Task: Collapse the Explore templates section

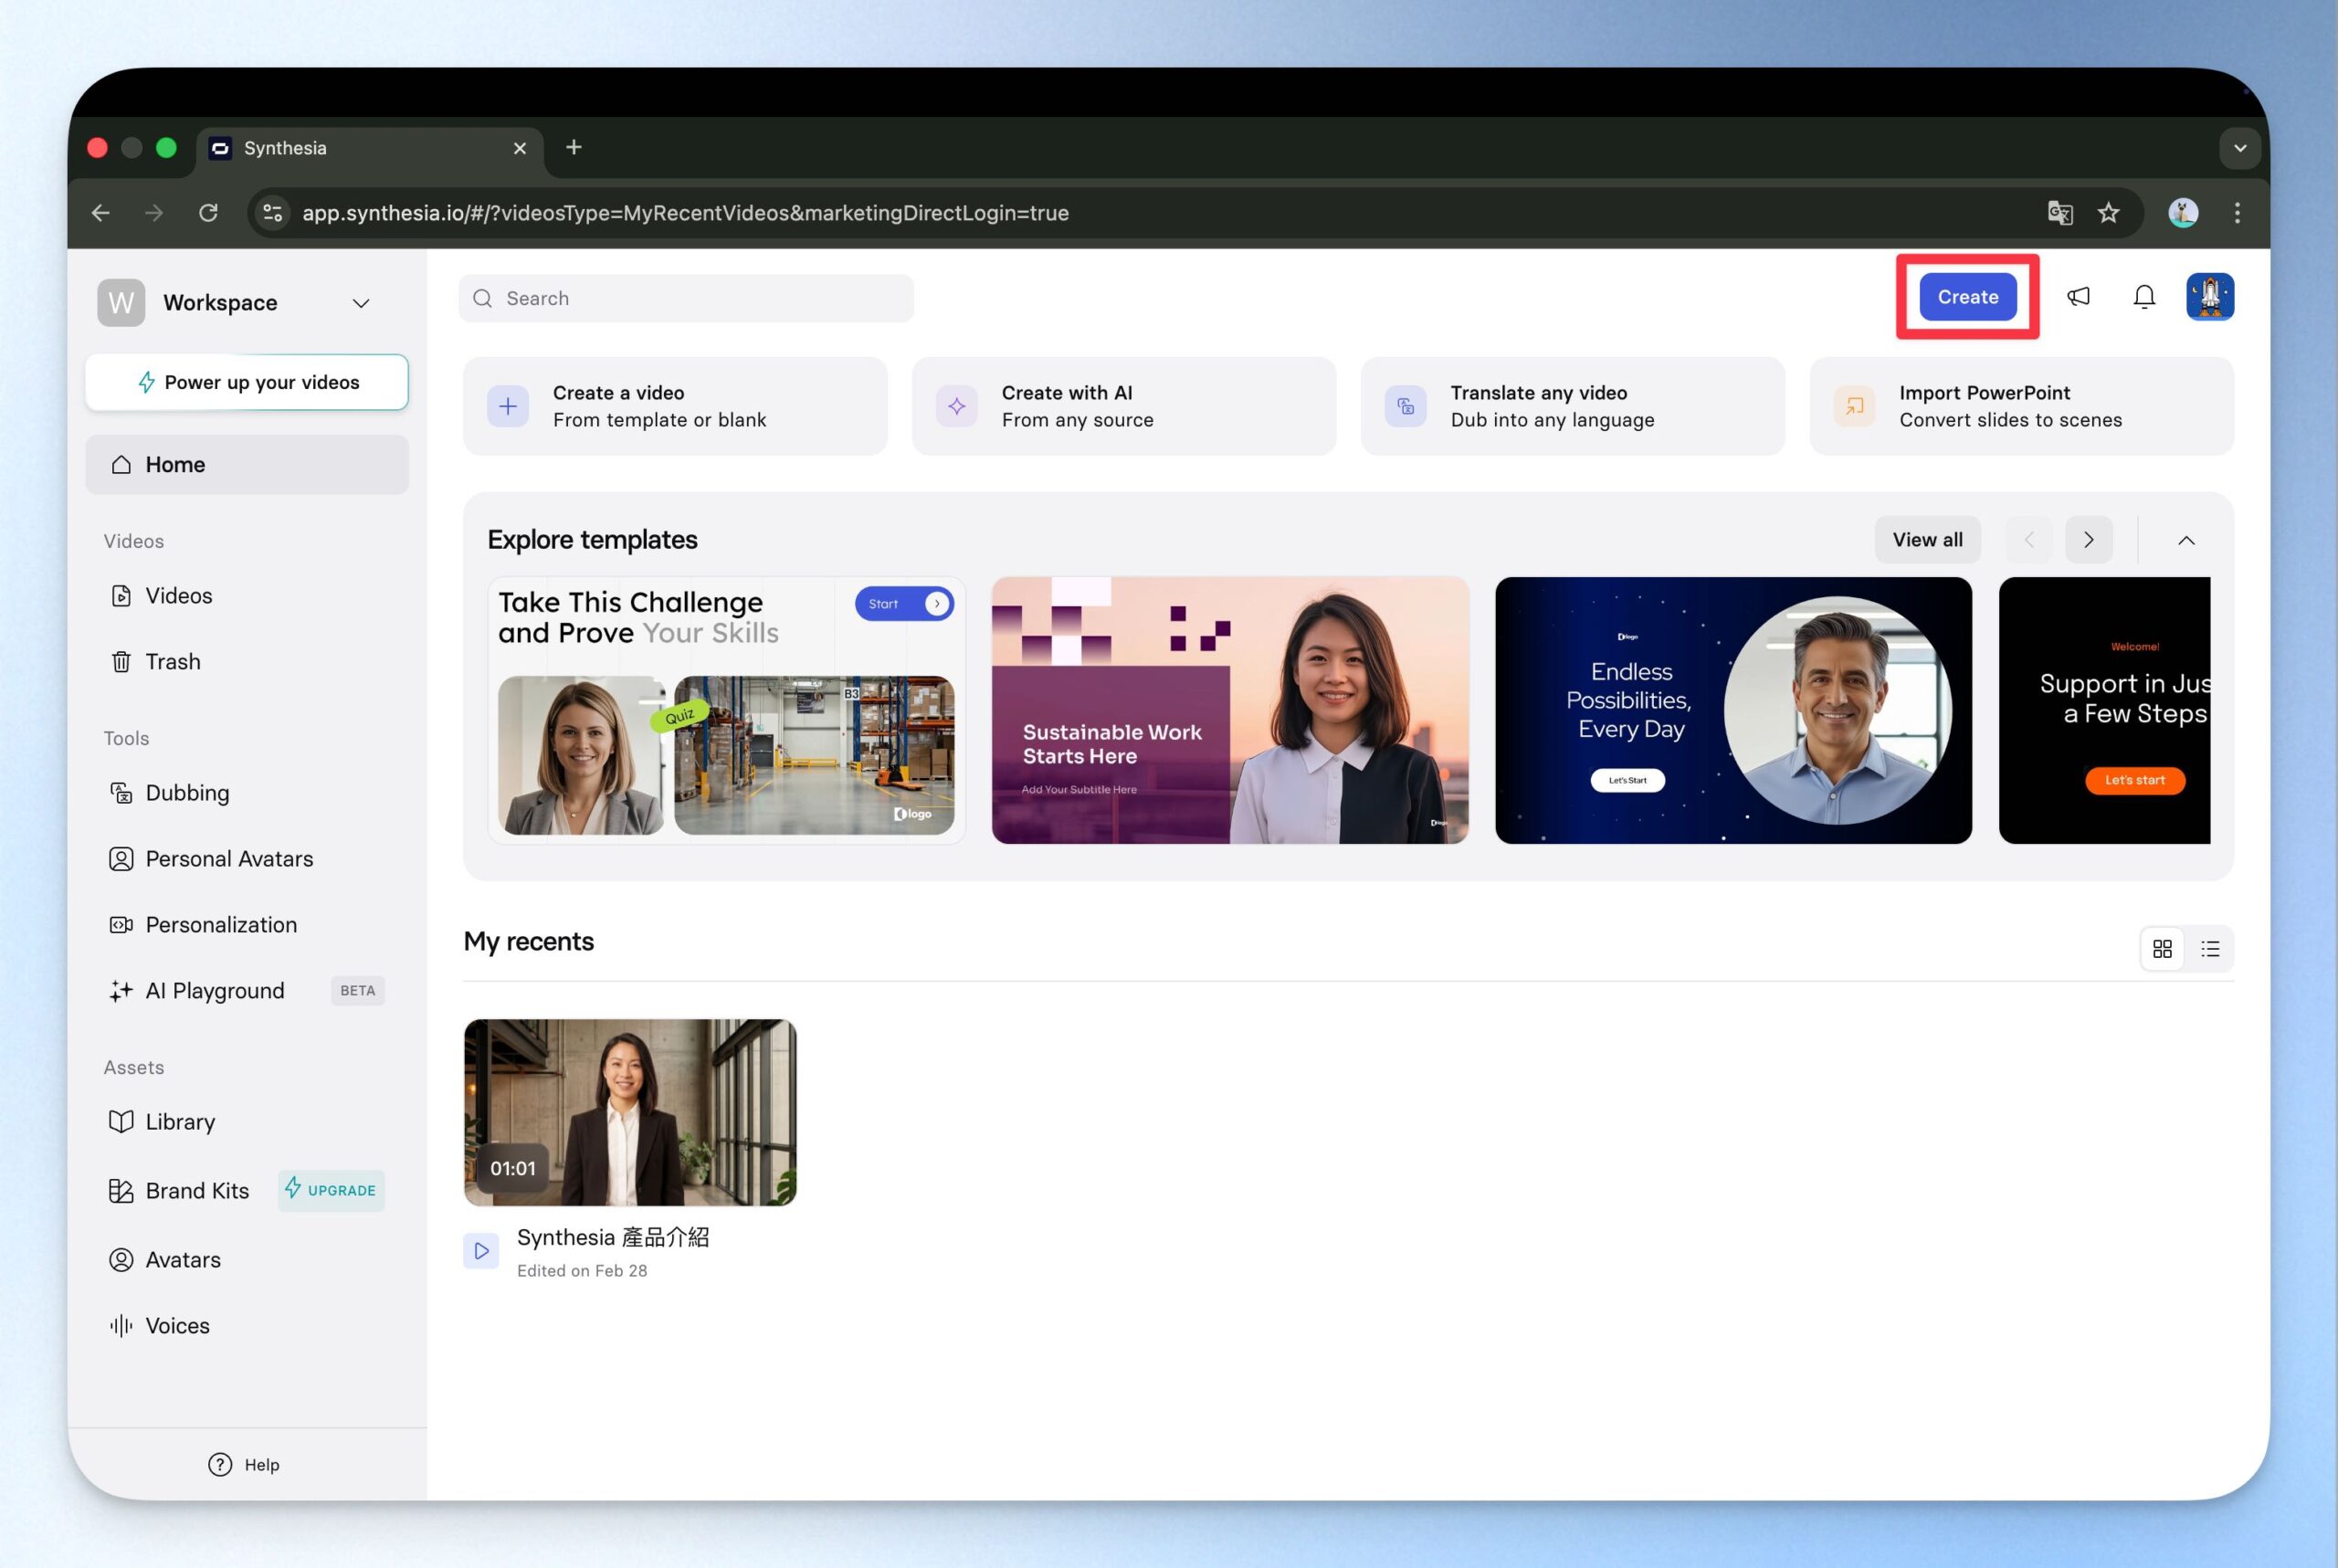Action: point(2186,540)
